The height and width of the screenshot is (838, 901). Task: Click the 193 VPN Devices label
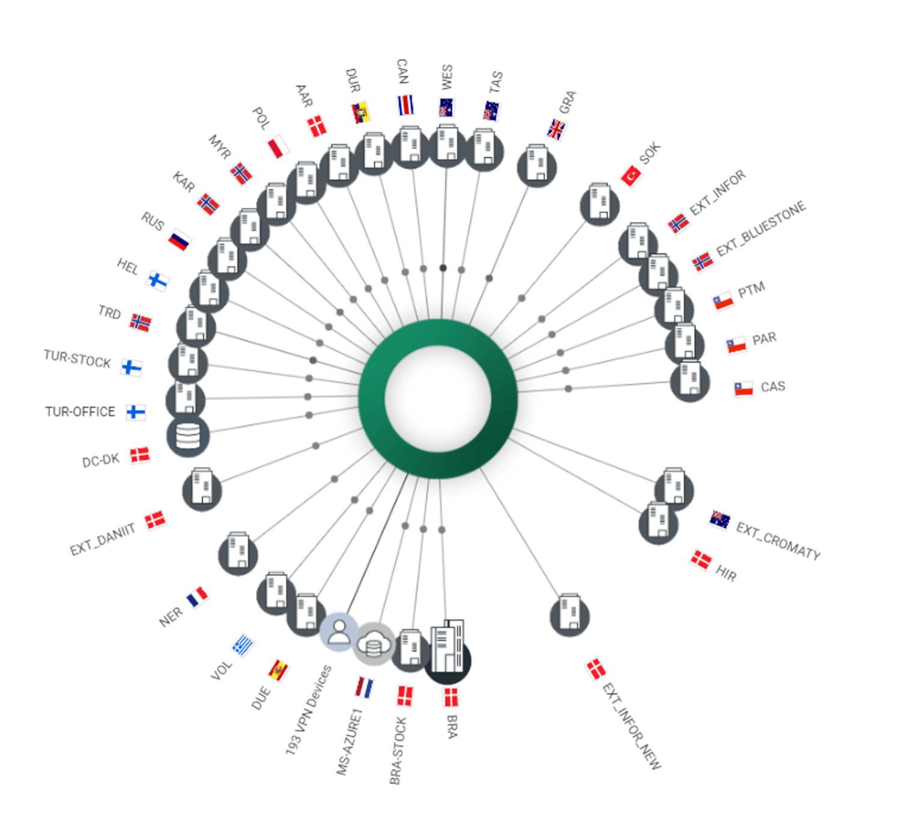click(x=308, y=709)
